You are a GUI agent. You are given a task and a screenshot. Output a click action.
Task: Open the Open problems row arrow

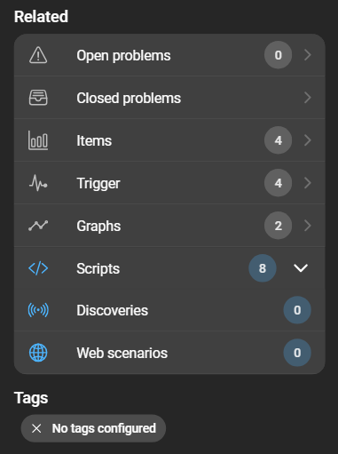308,55
